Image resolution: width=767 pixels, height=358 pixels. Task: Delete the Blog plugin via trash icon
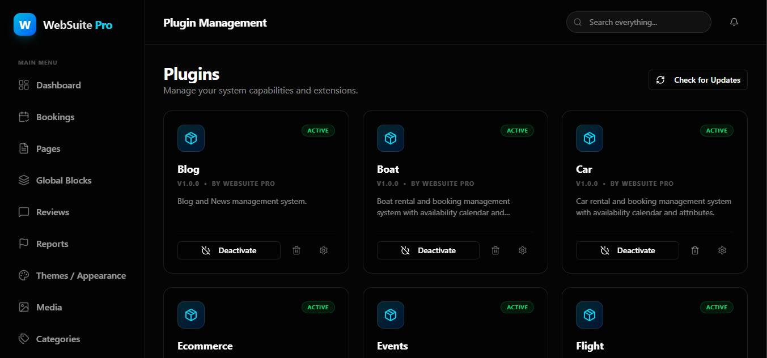[296, 250]
